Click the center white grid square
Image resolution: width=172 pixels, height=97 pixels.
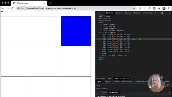click(x=46, y=61)
